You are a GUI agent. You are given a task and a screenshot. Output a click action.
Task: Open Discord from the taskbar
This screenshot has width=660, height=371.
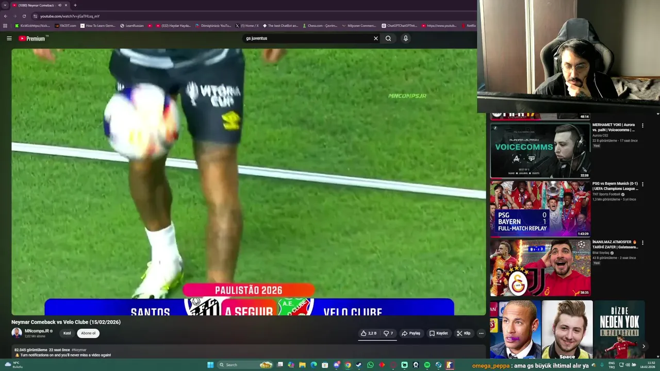(x=337, y=365)
